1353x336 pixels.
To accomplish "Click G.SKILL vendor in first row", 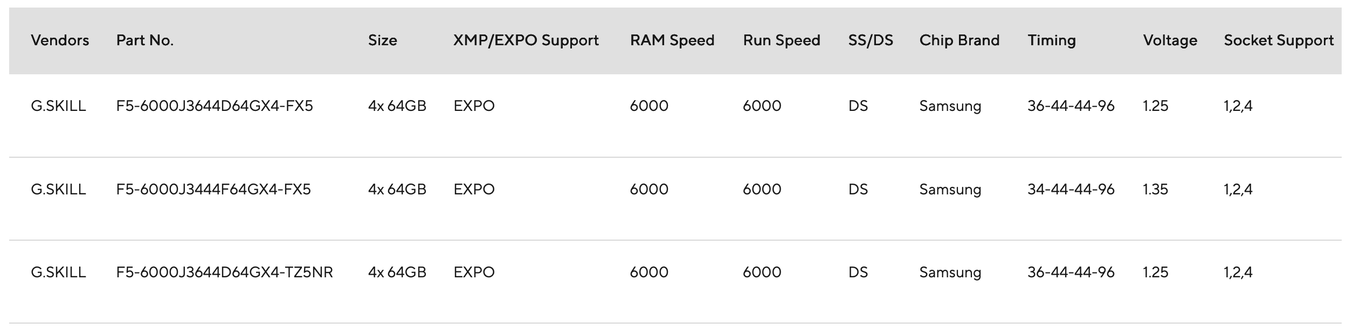I will pyautogui.click(x=58, y=106).
